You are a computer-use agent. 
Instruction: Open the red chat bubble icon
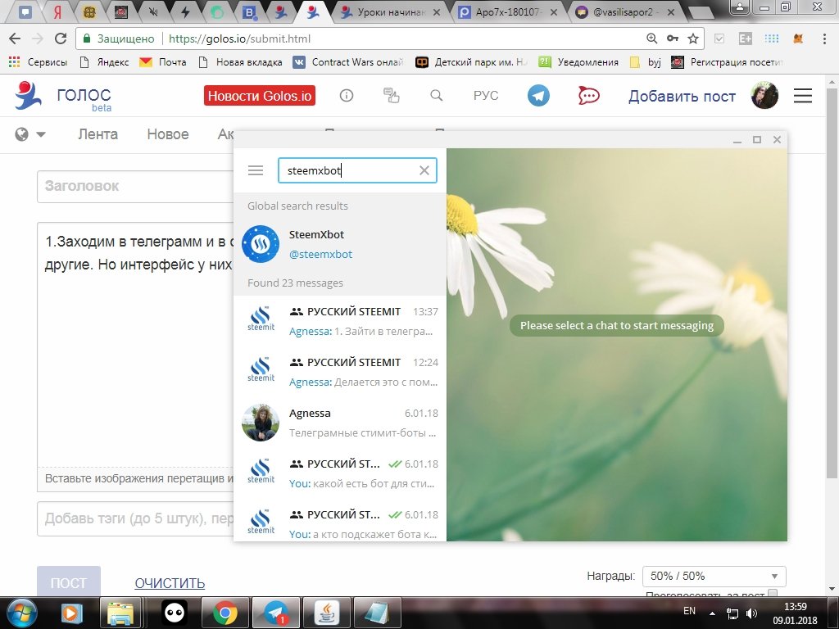point(588,96)
